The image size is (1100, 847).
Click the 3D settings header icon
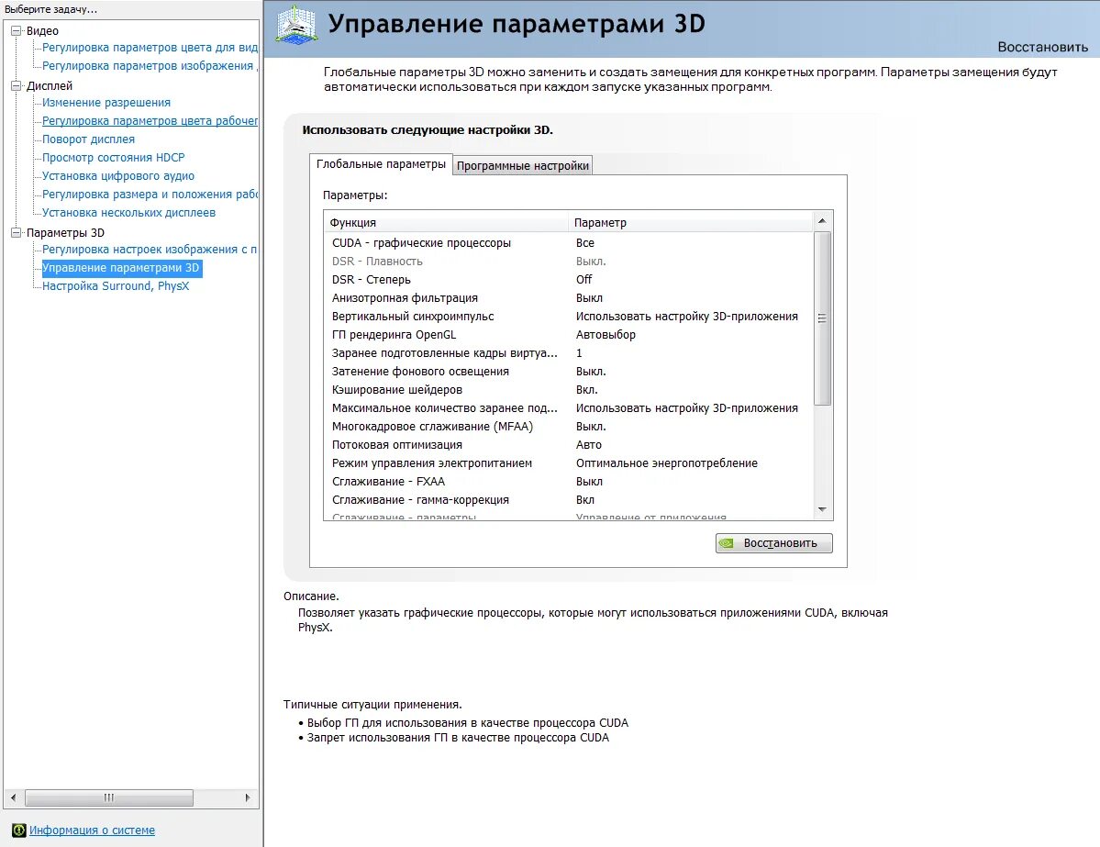(x=296, y=26)
